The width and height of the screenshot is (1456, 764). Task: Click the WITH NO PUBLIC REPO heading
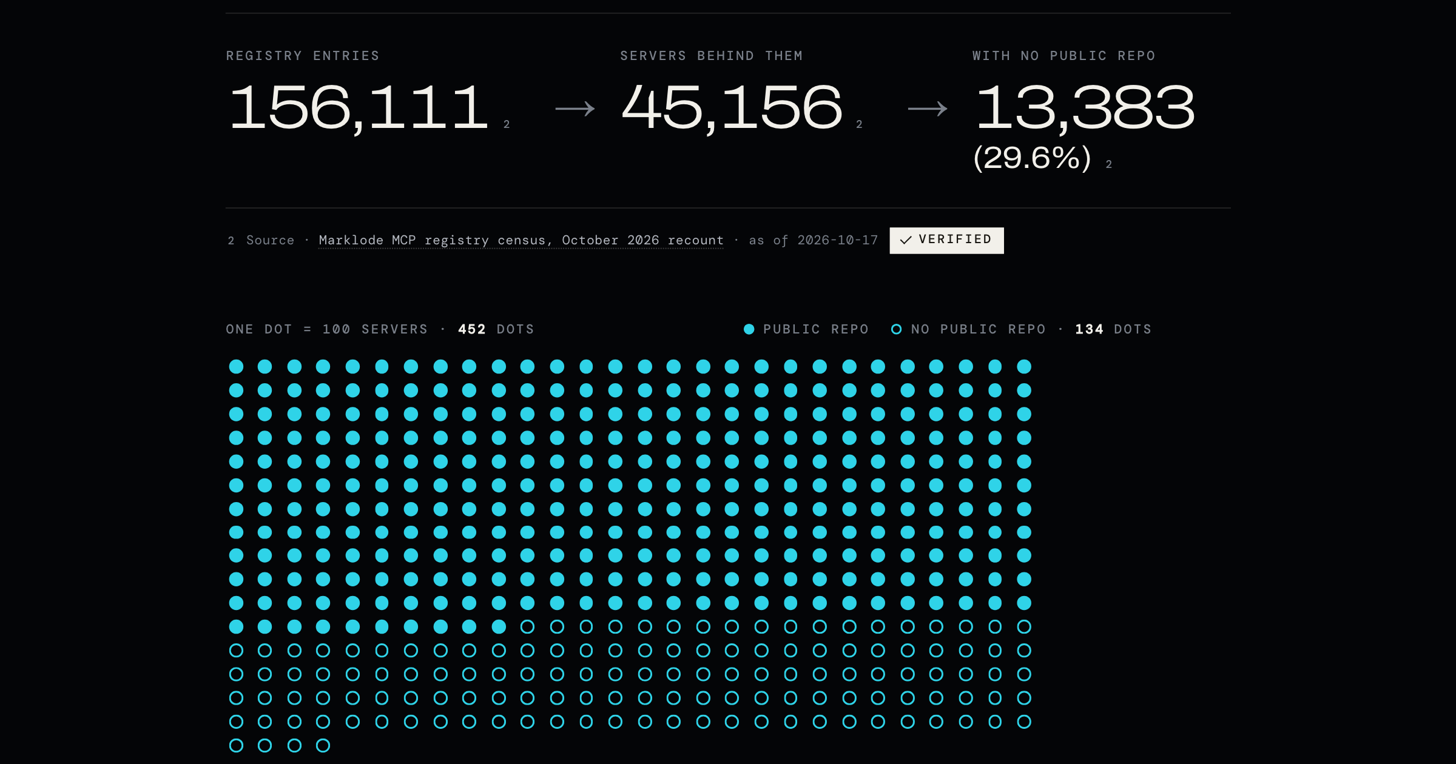pos(1063,56)
